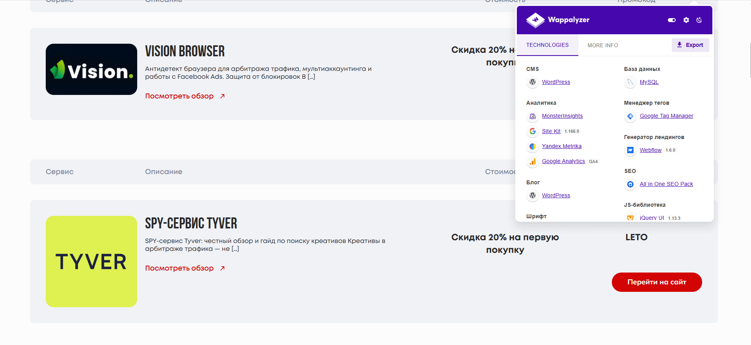
Task: Open the WordPress link under CMS
Action: click(x=556, y=82)
